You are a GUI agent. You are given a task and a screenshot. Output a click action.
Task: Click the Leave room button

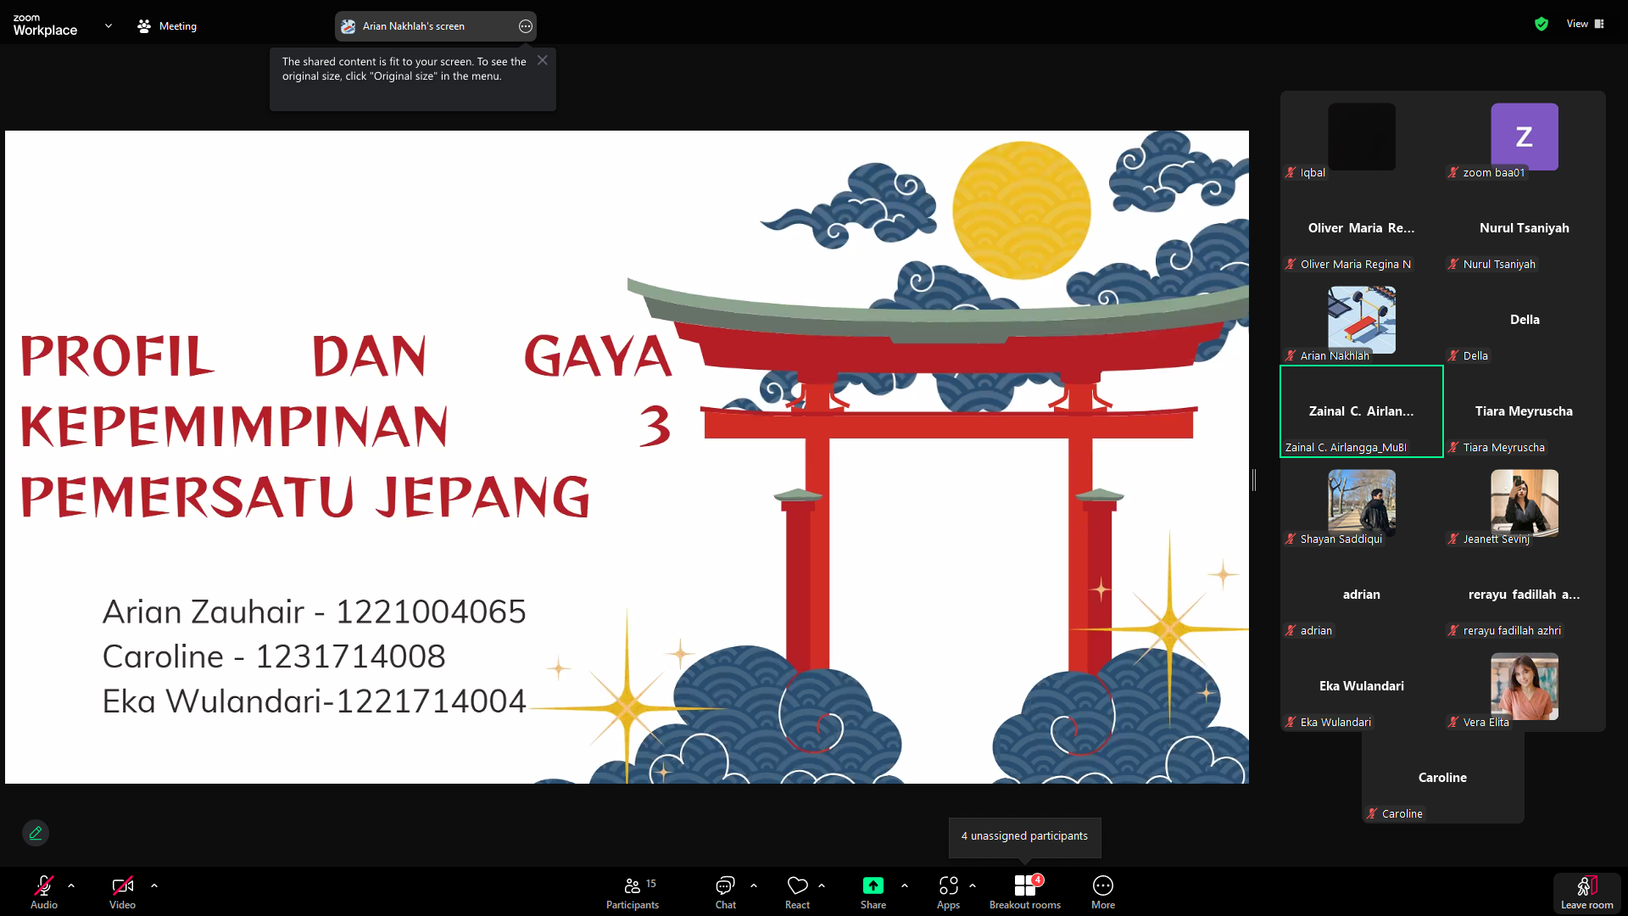pos(1587,893)
